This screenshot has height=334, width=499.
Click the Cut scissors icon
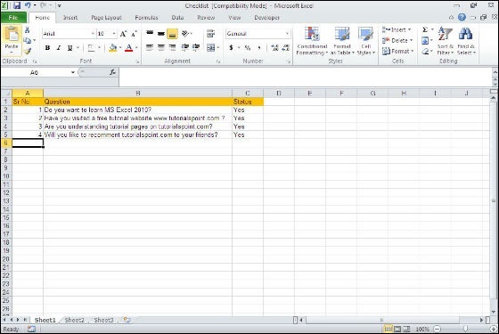[28, 30]
